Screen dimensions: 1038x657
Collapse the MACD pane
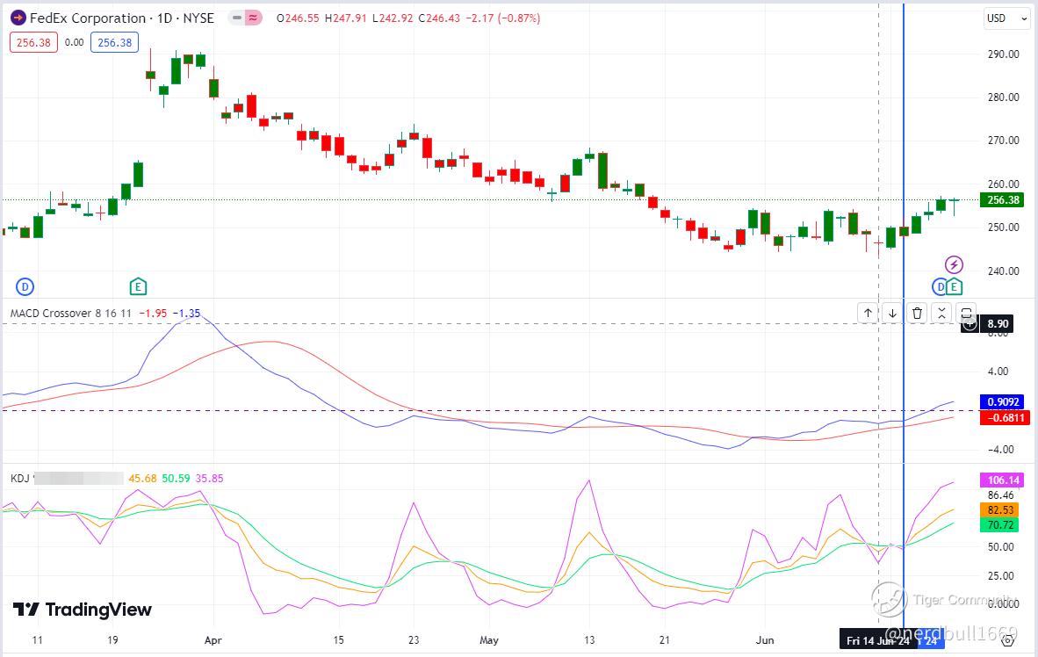coord(941,314)
